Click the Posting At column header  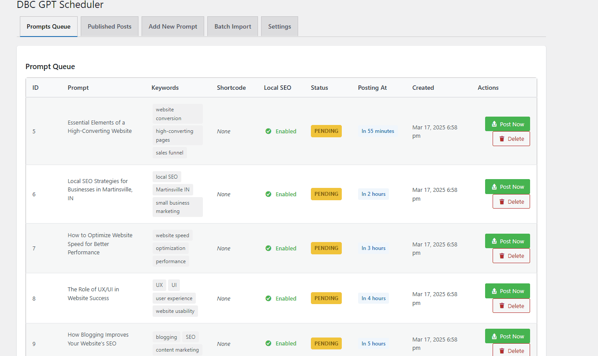pos(372,88)
